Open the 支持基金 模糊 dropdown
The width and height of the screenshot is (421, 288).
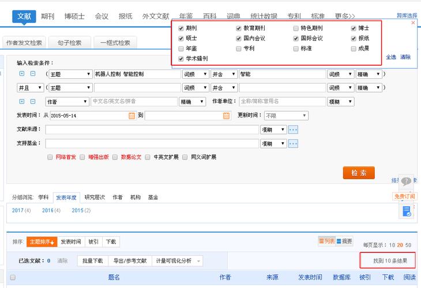(x=273, y=144)
